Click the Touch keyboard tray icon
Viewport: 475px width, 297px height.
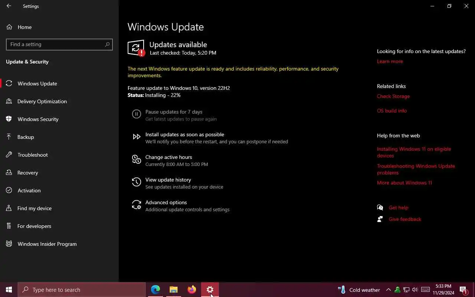[426, 290]
